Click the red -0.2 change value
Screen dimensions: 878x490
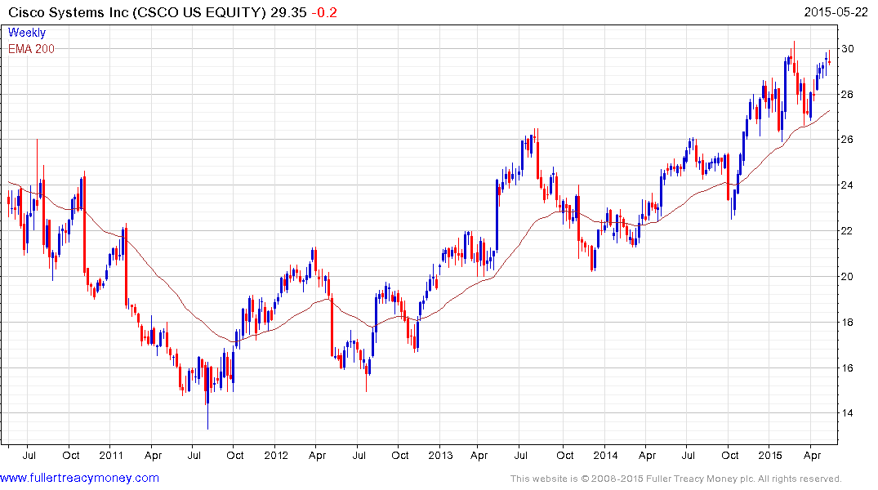(x=324, y=12)
